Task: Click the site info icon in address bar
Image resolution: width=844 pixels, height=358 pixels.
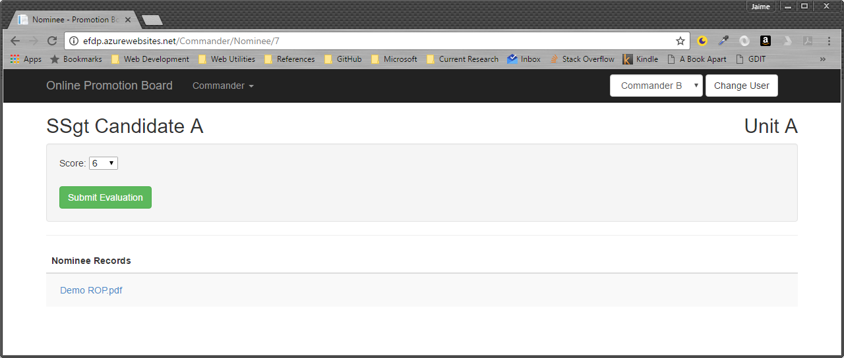Action: point(74,41)
